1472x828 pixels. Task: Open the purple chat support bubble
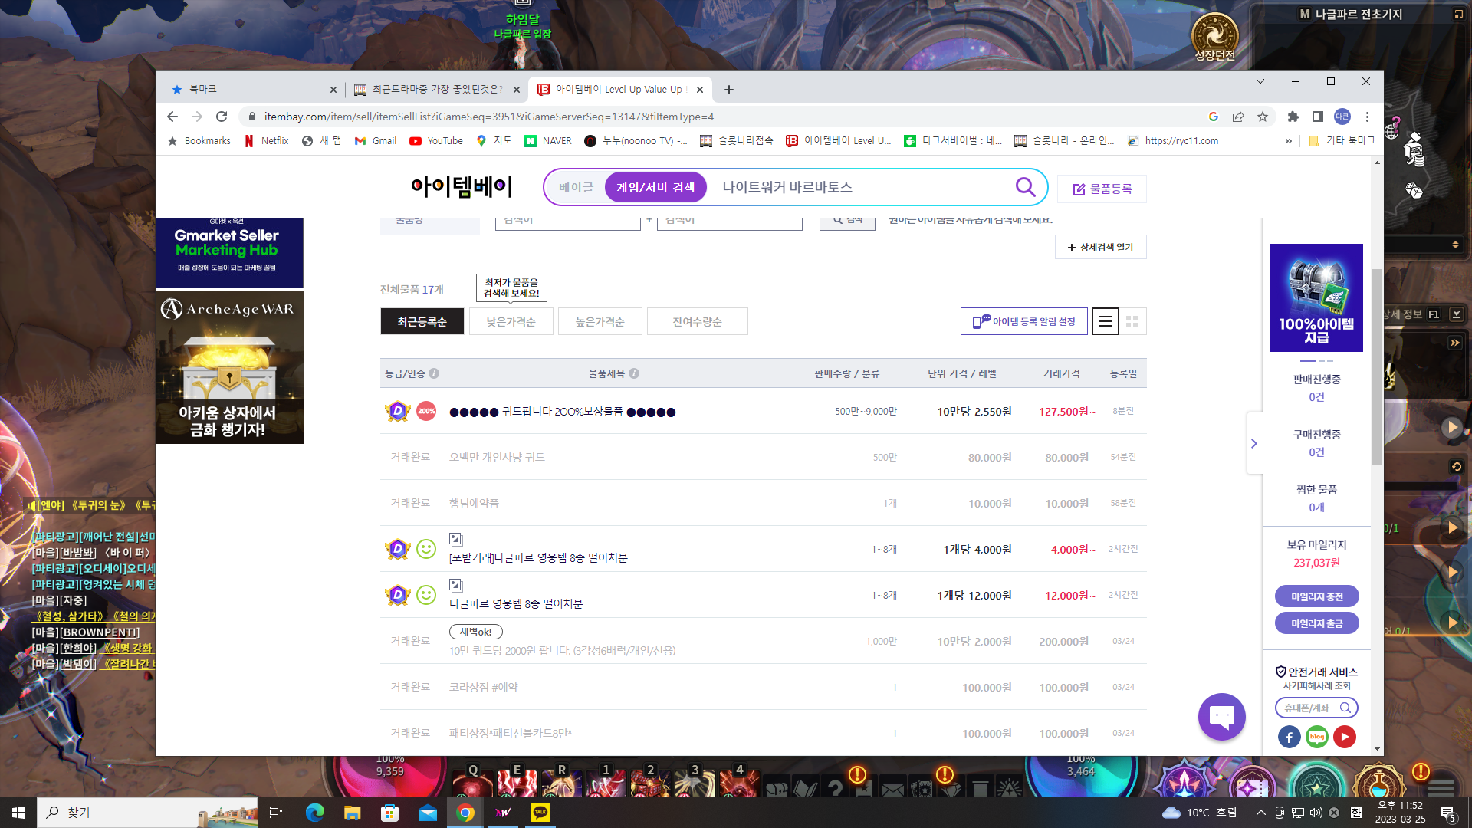[1221, 717]
